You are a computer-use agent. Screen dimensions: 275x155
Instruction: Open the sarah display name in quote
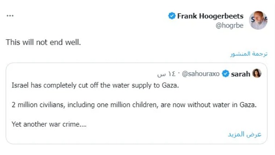241,74
